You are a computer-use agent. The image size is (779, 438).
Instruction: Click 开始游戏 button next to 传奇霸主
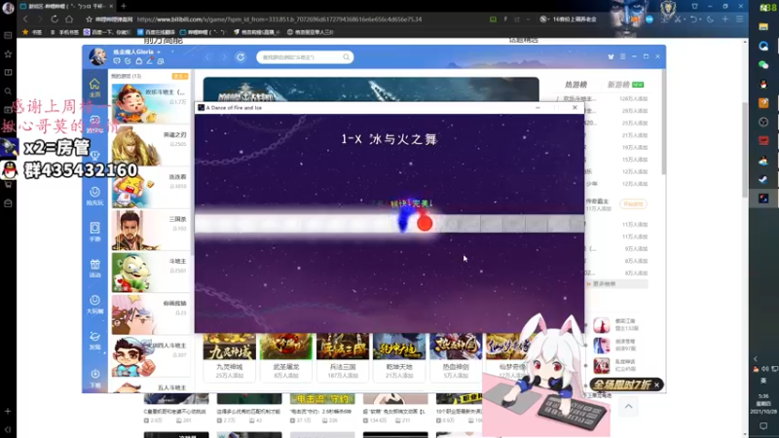[x=633, y=204]
